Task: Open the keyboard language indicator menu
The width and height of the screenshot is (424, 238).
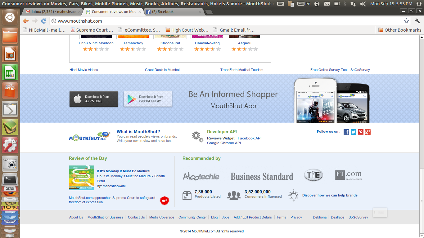Action: tap(304, 4)
